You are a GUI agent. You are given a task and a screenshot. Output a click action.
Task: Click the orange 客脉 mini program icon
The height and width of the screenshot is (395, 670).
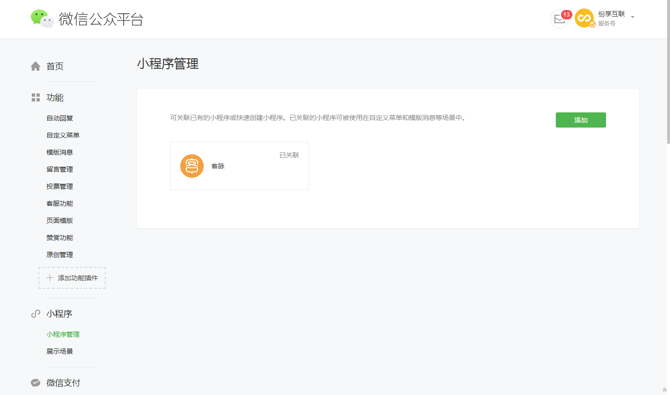point(192,166)
